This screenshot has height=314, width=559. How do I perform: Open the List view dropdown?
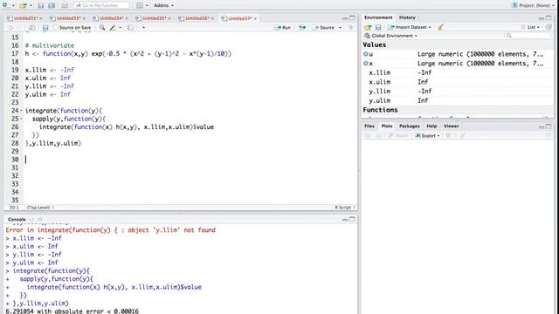tap(530, 27)
